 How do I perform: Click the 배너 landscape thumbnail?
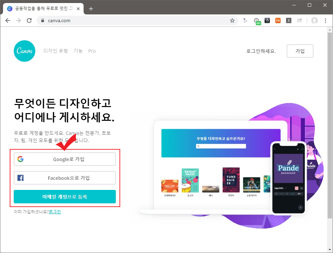pos(211,189)
